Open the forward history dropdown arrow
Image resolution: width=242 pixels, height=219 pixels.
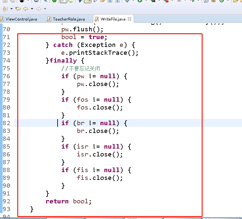(45, 9)
